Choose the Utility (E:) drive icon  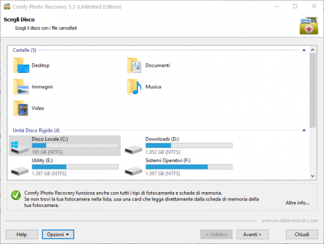point(20,171)
